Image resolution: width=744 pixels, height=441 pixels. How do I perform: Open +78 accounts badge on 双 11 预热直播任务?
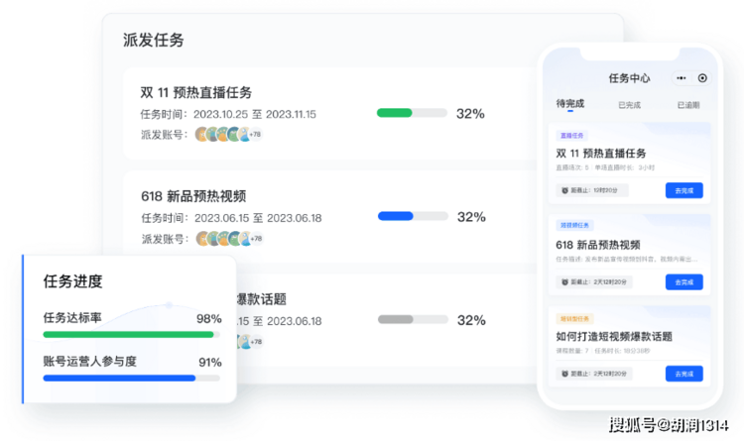[255, 135]
